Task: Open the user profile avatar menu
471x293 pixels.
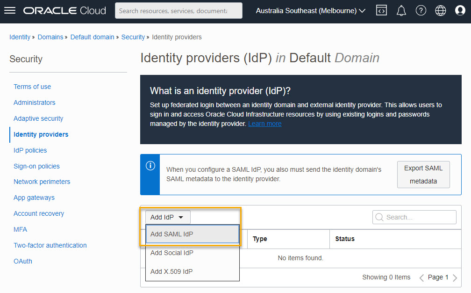Action: click(460, 11)
